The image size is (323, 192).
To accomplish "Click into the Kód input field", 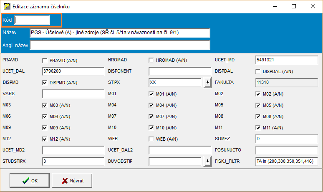I will click(32, 20).
